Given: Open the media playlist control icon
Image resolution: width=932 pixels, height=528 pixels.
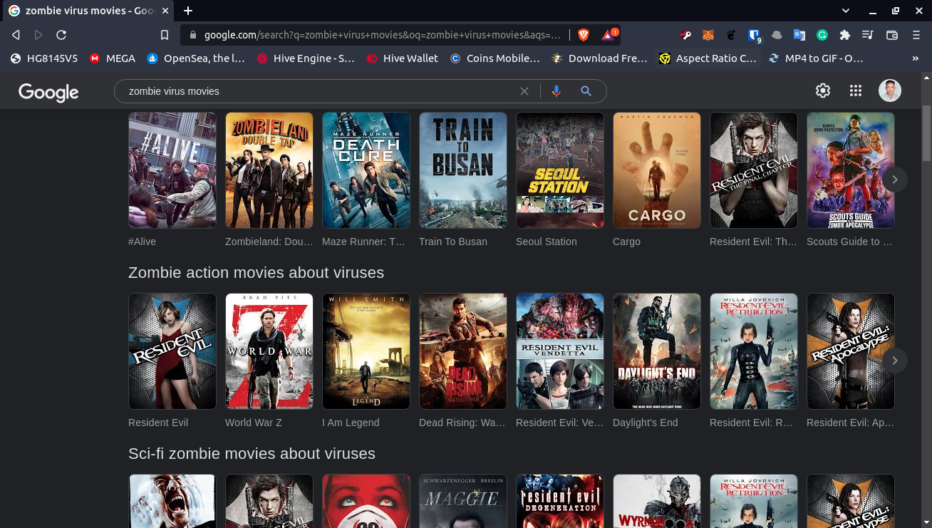Looking at the screenshot, I should (868, 35).
